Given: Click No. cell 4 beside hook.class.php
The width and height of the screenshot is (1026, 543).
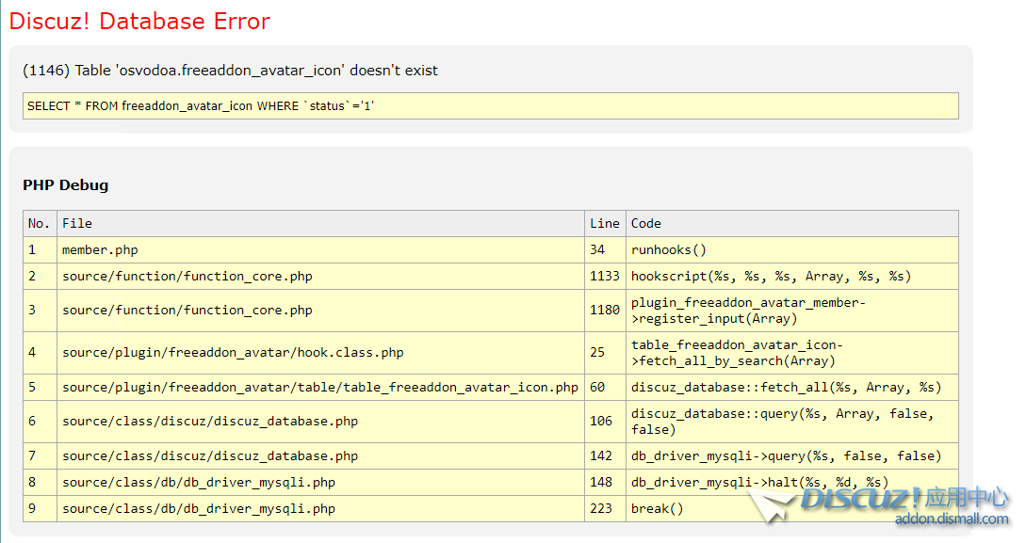Looking at the screenshot, I should point(40,353).
